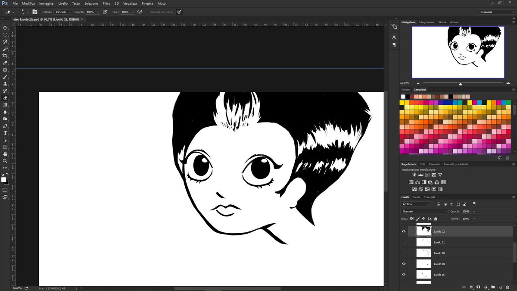
Task: Create a new layer group
Action: (x=493, y=287)
